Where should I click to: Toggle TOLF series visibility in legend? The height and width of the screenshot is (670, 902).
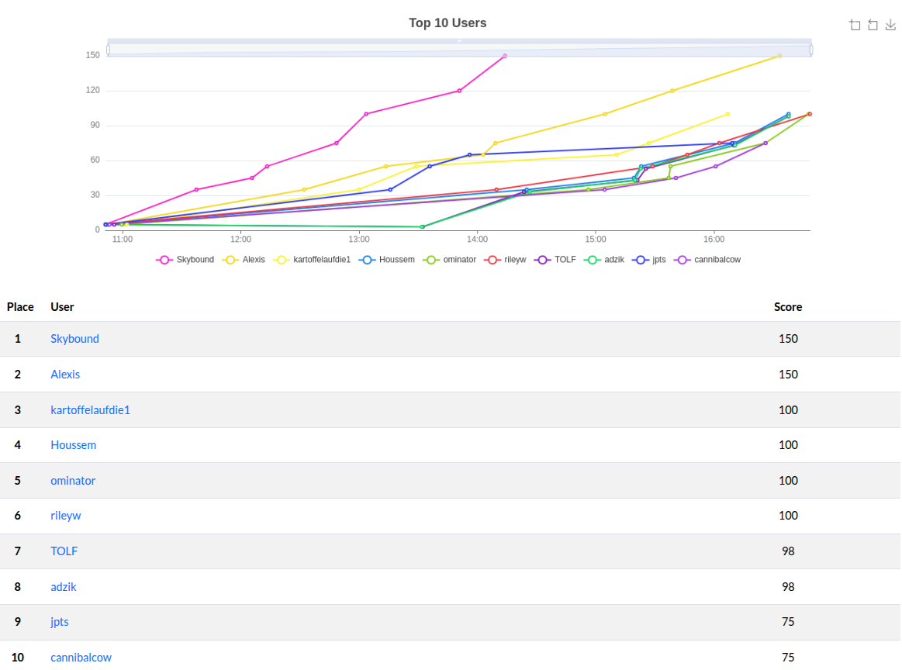[556, 260]
